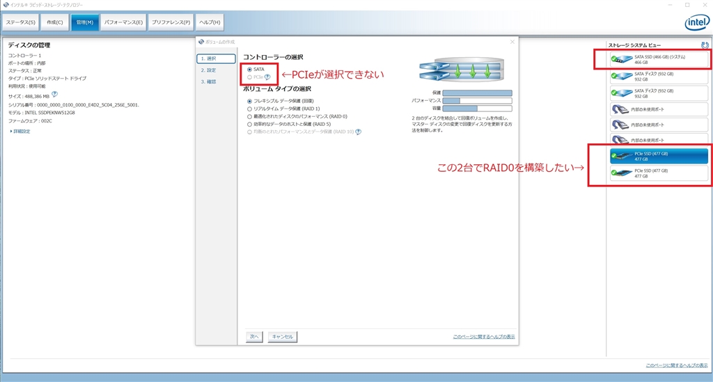The height and width of the screenshot is (382, 713).
Task: Open the ステータス(S) tab
Action: pyautogui.click(x=20, y=22)
